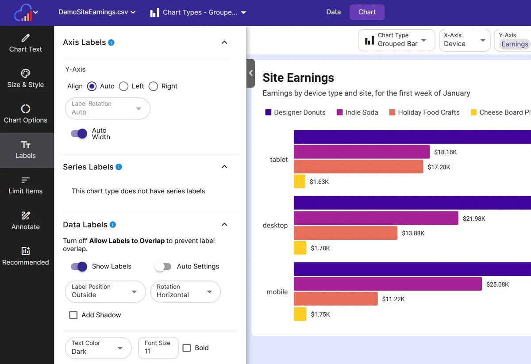Open Chart Types - Grouped title dropdown
Screen dimensions: 531x364
198,12
